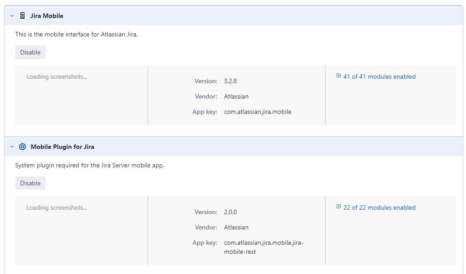Click the jira-mobile-rest app key text

[264, 247]
